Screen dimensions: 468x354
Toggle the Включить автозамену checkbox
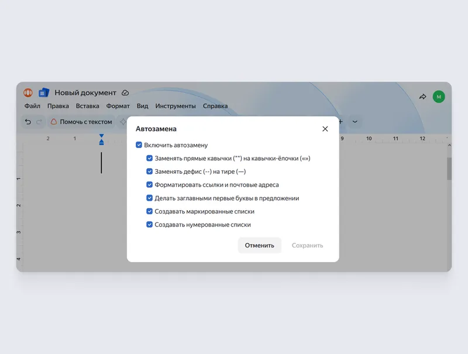pos(139,145)
